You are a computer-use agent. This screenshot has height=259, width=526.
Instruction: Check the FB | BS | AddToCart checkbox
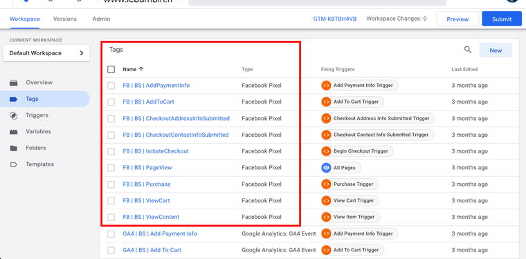[111, 102]
